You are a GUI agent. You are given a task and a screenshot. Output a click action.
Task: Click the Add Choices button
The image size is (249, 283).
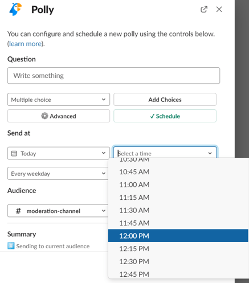click(165, 100)
